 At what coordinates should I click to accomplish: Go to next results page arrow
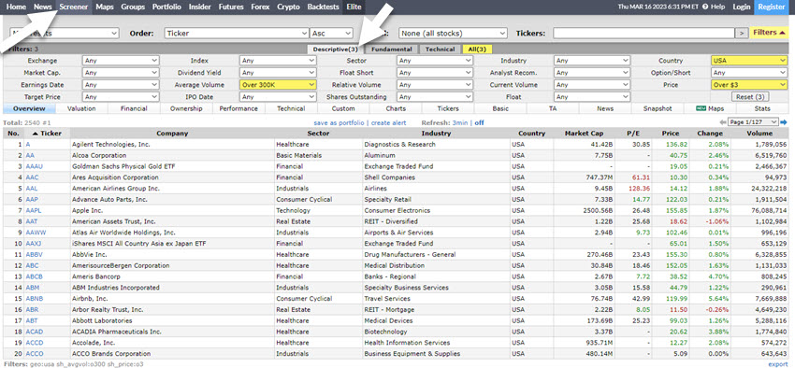[x=784, y=122]
